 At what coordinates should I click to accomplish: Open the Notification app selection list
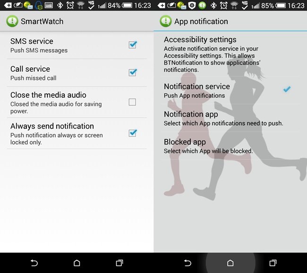pyautogui.click(x=191, y=114)
